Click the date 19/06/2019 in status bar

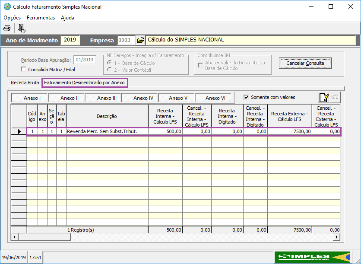click(x=14, y=258)
